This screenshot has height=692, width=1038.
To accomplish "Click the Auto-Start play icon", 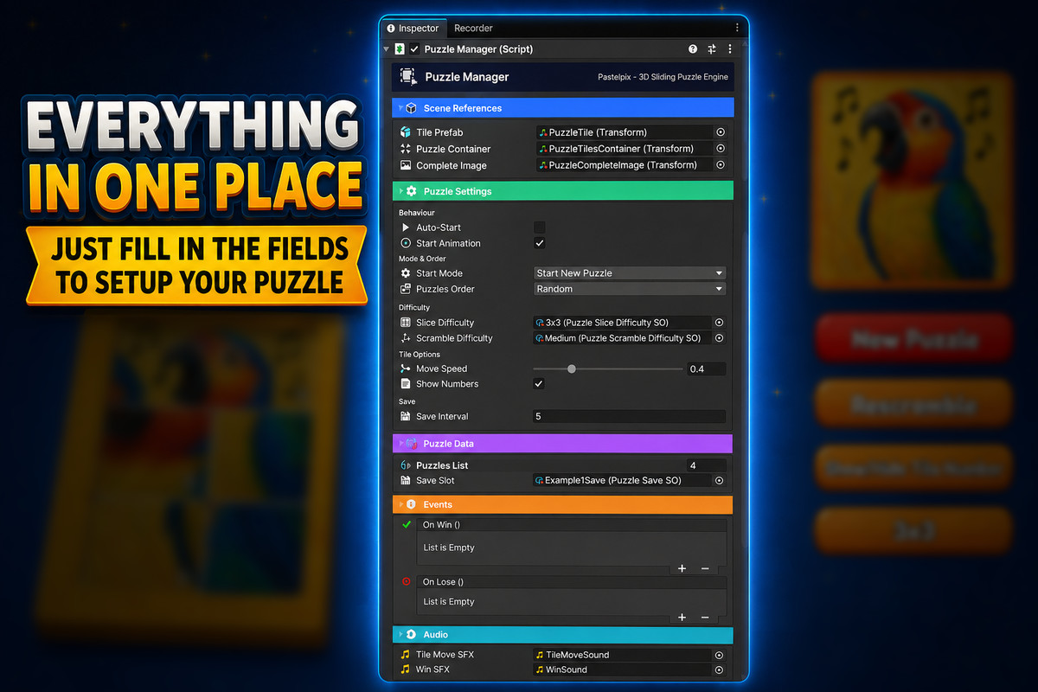I will point(406,227).
